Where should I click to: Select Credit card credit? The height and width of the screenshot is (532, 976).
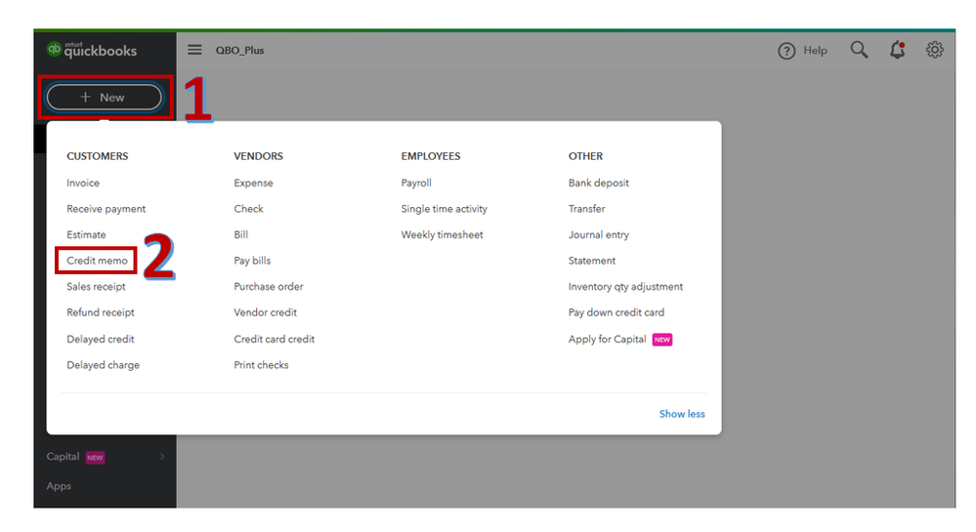point(274,339)
